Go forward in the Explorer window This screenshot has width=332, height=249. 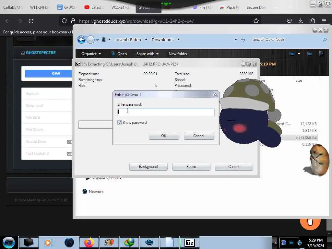point(91,40)
